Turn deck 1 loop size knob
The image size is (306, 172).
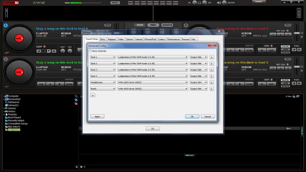[x=70, y=51]
